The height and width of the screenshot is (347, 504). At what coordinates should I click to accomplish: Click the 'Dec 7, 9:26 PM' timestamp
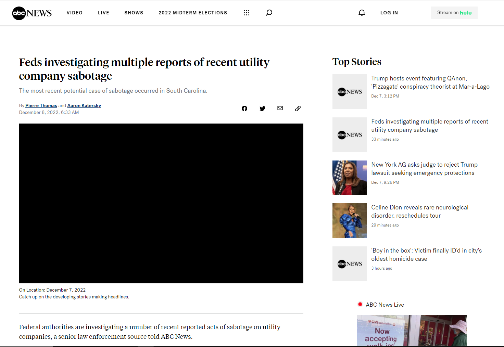click(385, 182)
